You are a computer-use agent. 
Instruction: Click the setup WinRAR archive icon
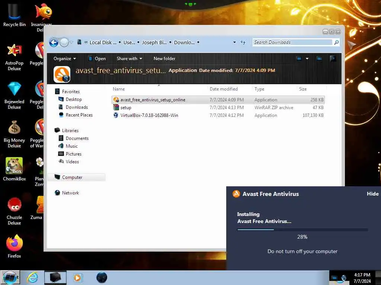(116, 107)
